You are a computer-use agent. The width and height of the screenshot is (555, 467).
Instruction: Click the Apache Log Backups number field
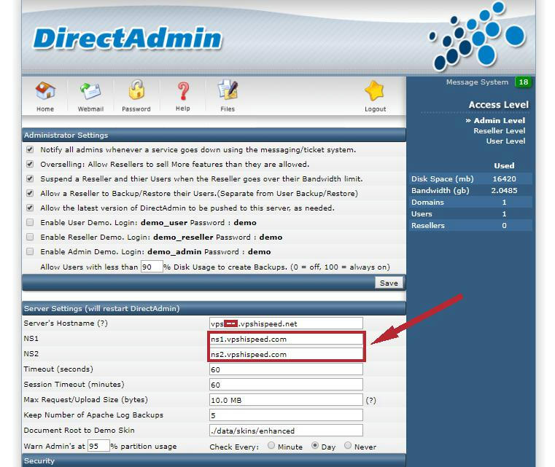286,415
